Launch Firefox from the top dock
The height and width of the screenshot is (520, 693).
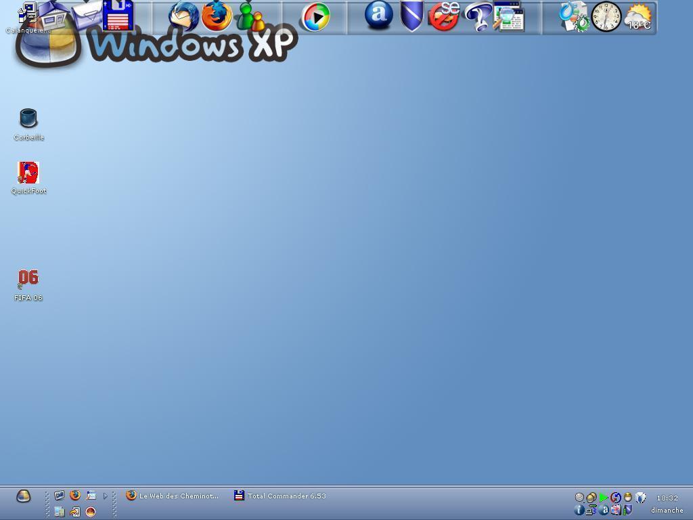click(x=217, y=16)
